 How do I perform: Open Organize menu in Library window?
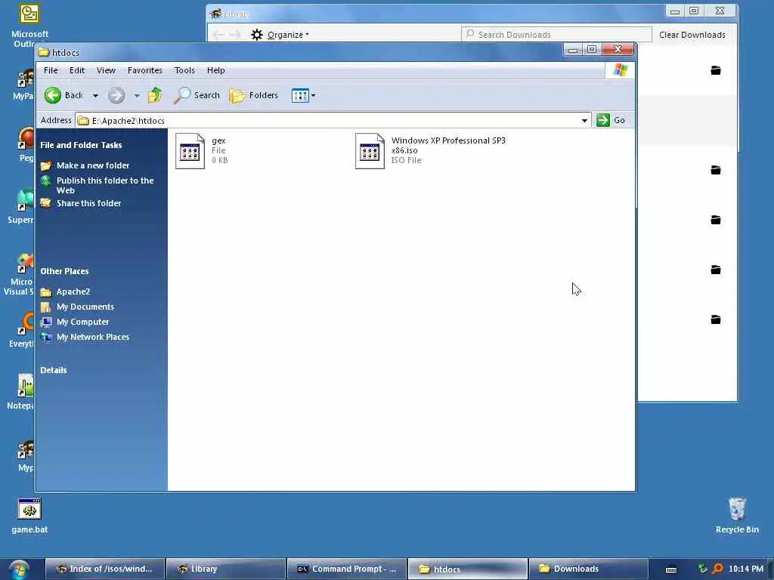(287, 35)
